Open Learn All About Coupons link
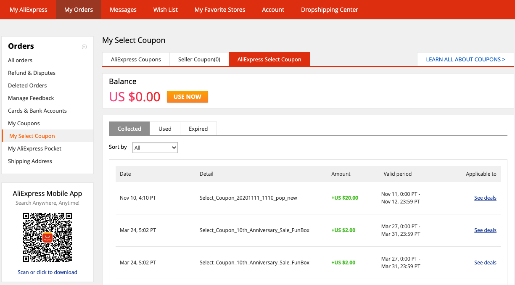 click(x=466, y=59)
